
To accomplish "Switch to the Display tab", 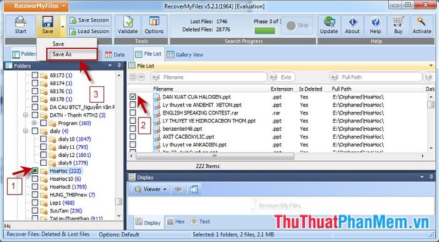I will tap(148, 222).
